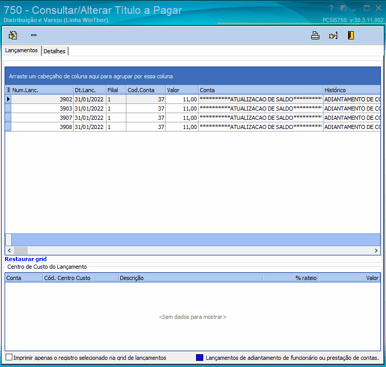Click the row indicator for entry 3902
This screenshot has height=367, width=386.
click(8, 99)
